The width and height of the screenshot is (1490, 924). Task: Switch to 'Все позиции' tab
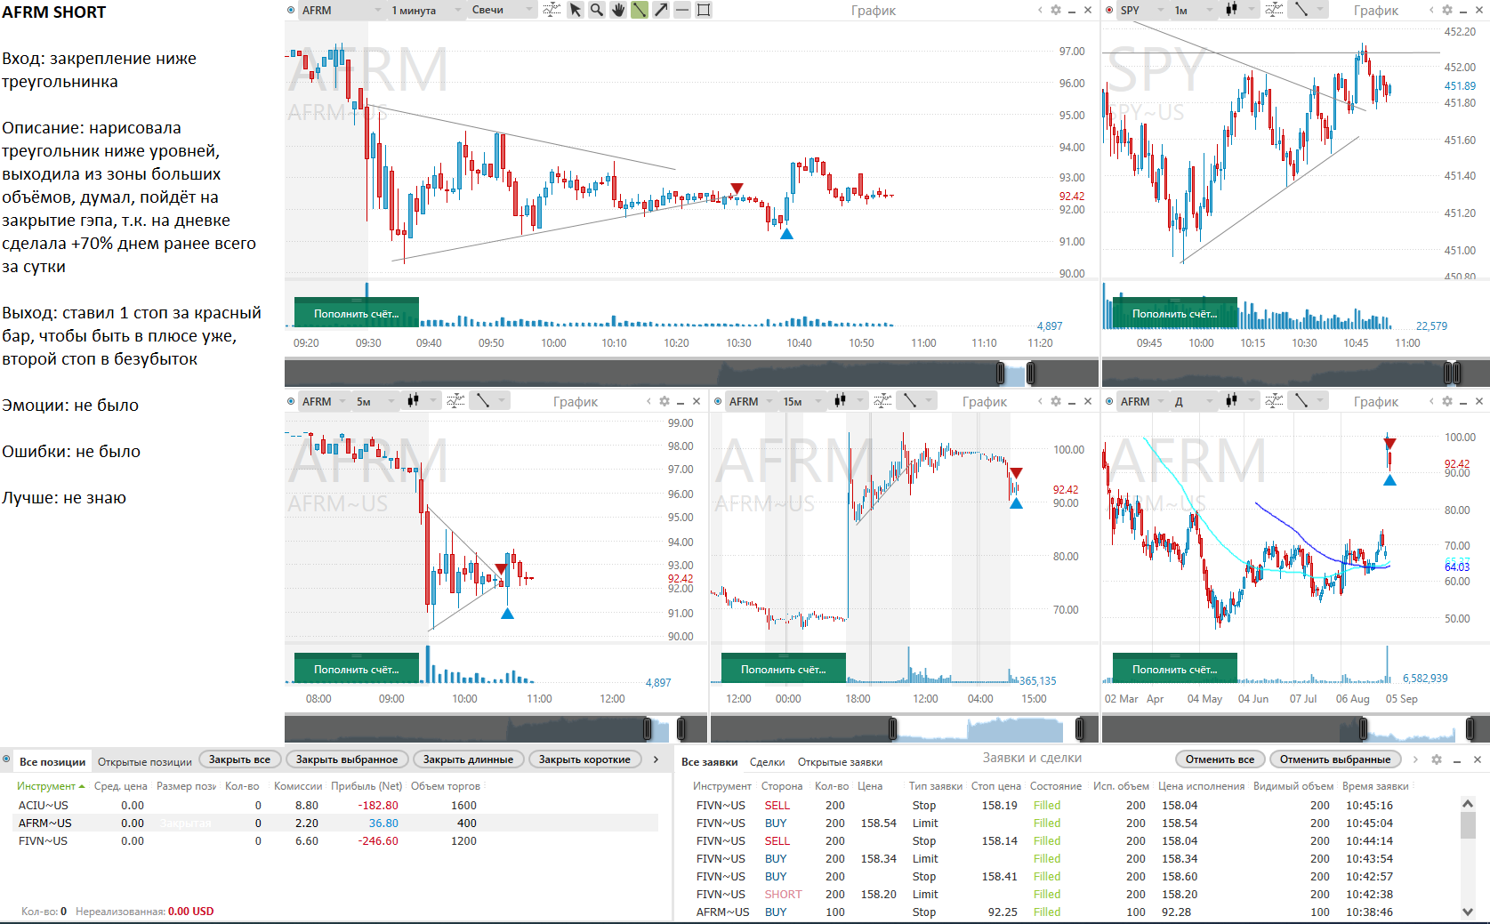52,761
